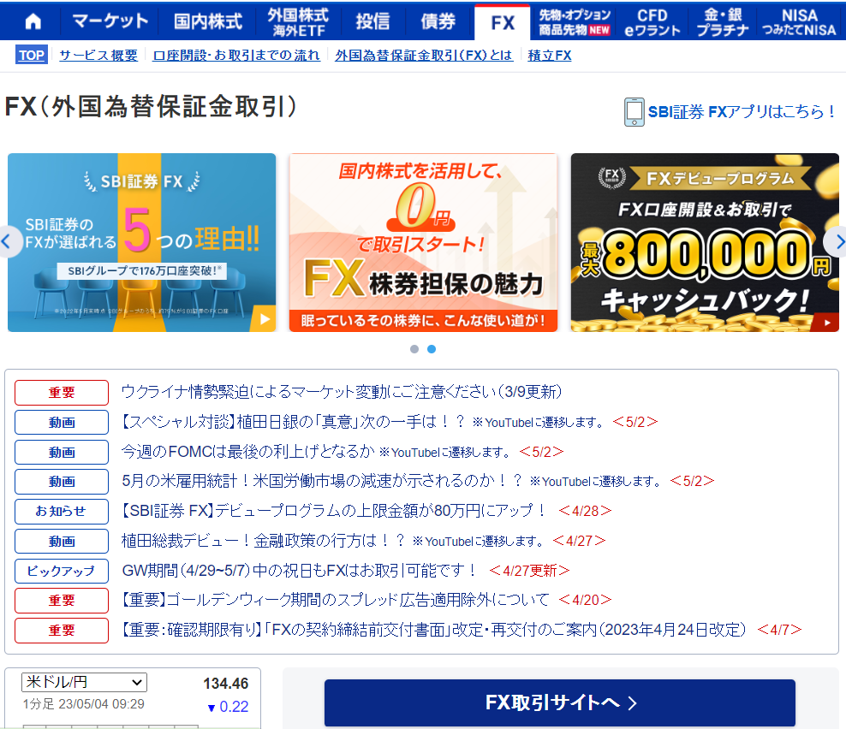
Task: Open the サービス概要 link
Action: [98, 56]
